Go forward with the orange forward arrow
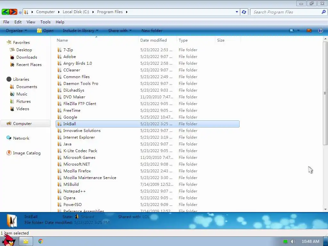The height and width of the screenshot is (246, 328). click(x=13, y=12)
